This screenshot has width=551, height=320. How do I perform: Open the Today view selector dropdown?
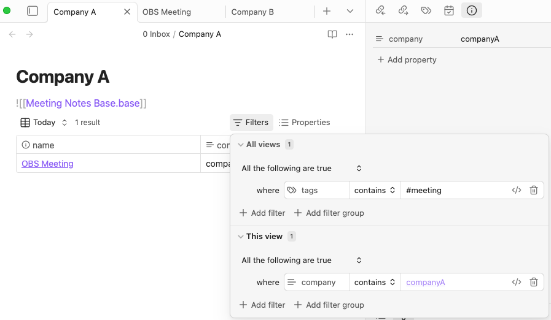point(44,123)
